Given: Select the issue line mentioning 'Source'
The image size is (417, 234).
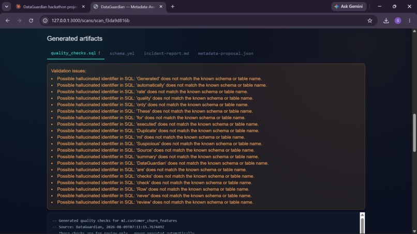Looking at the screenshot, I should pos(156,150).
